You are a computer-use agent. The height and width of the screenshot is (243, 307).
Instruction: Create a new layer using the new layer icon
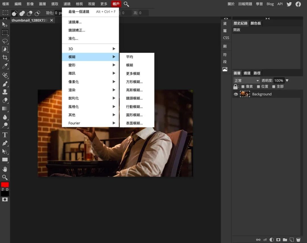[x=292, y=240]
